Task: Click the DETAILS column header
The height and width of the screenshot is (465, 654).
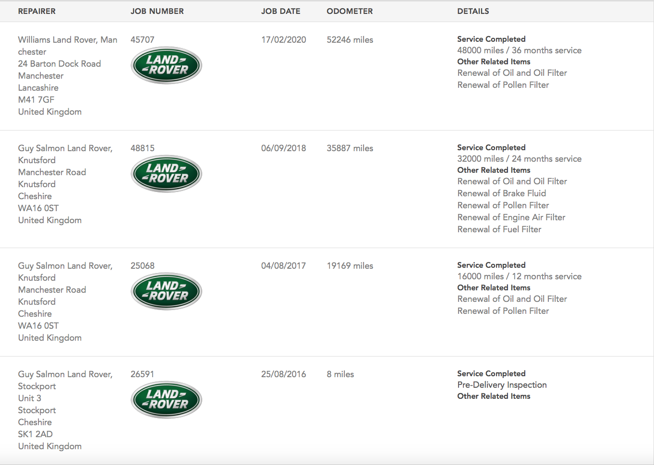Action: click(473, 11)
